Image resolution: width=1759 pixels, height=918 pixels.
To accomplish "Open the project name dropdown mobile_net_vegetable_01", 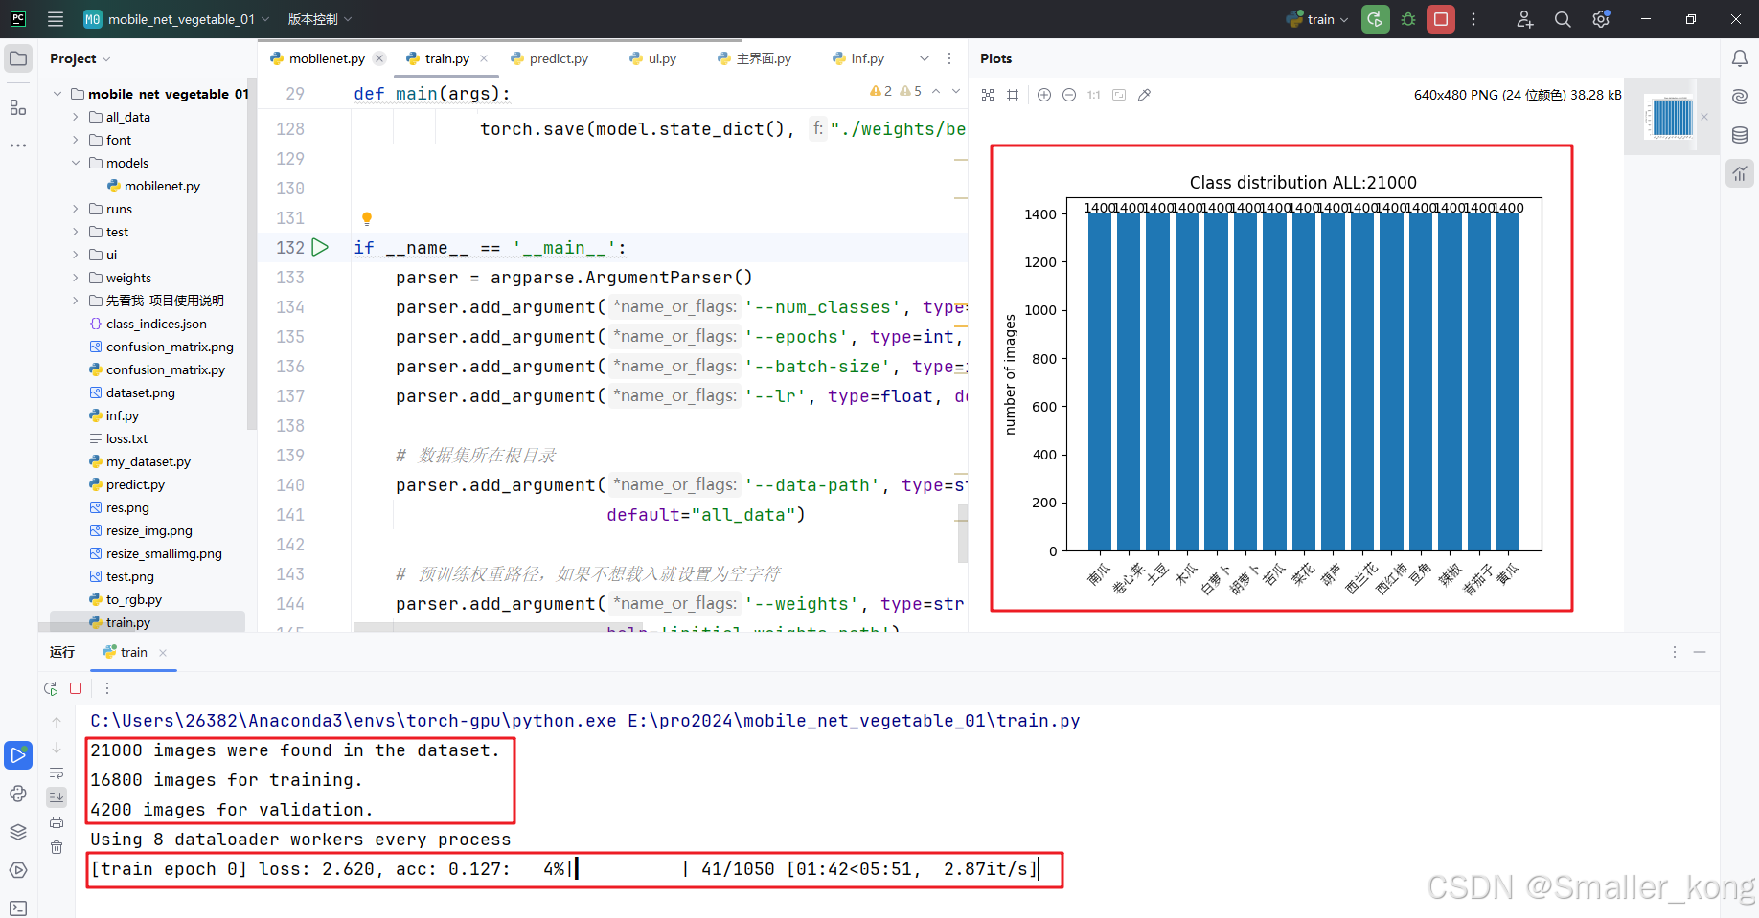I will coord(177,19).
